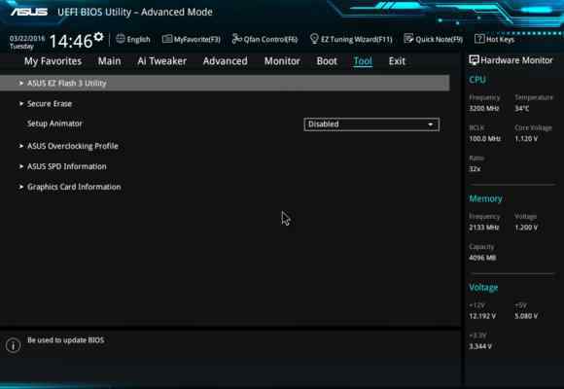Expand the Secure Erase arrow
This screenshot has height=389, width=564.
point(21,104)
